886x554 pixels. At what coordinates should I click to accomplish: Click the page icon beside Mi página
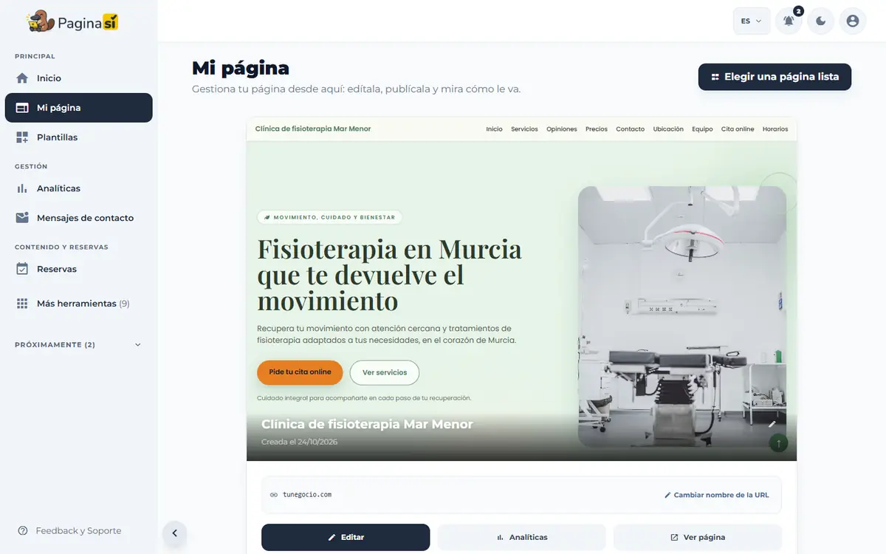click(x=22, y=108)
